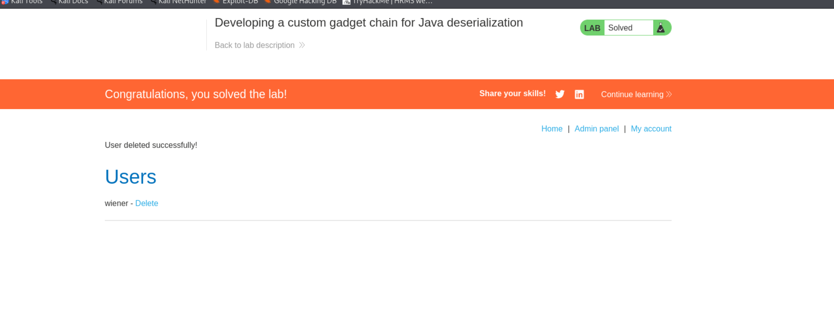Open the Kali Forums bookmark
Viewport: 834px width, 326px height.
pyautogui.click(x=119, y=2)
